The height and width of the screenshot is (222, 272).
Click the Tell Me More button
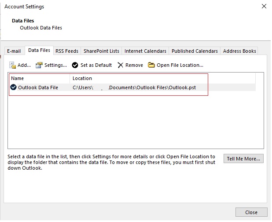click(243, 159)
